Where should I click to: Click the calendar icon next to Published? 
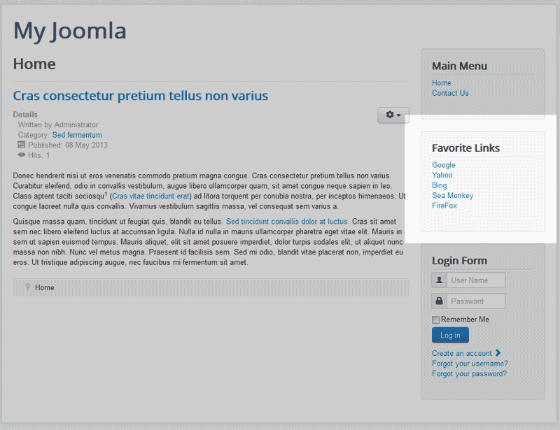21,145
